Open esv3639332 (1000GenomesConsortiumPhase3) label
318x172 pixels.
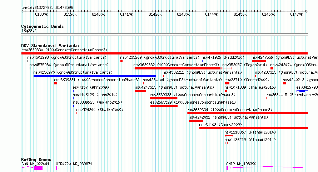(x=176, y=65)
